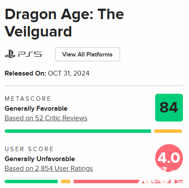Click the green Metascore 84 badge
This screenshot has width=189, height=188.
click(x=169, y=108)
